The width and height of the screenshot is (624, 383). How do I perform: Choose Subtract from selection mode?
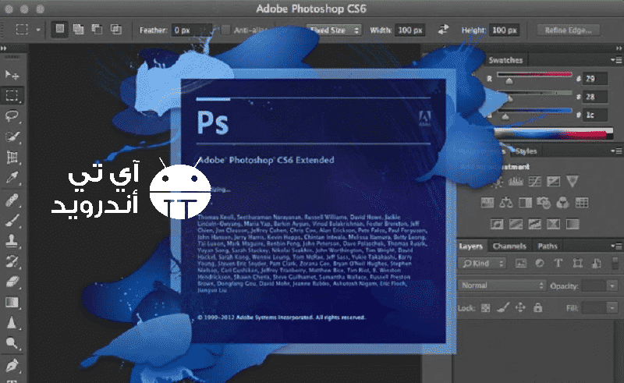(97, 29)
